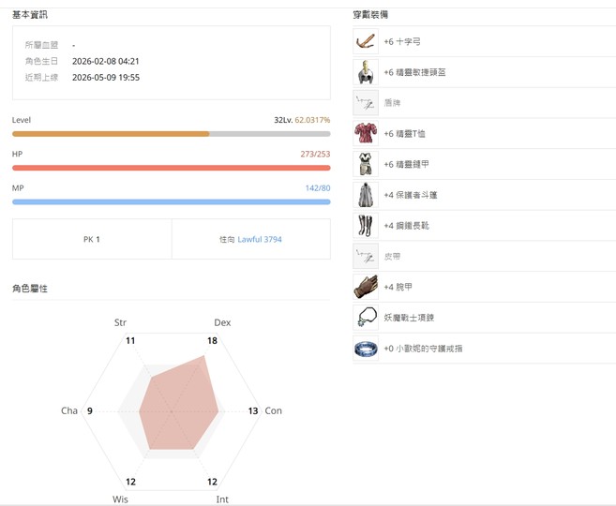The image size is (616, 506).
Task: Click the +6 crossbow weapon icon
Action: 366,41
